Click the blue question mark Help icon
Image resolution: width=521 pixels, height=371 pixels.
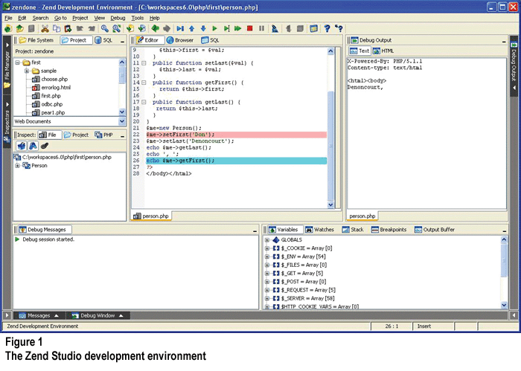pyautogui.click(x=327, y=28)
